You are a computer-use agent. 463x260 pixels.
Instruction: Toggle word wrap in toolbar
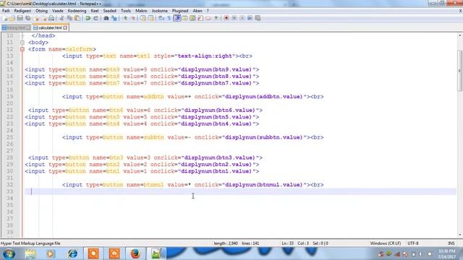161,18
